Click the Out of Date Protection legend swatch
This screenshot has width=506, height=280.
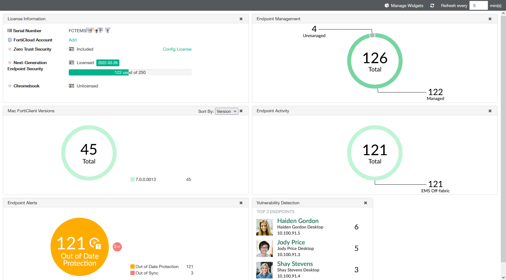133,267
